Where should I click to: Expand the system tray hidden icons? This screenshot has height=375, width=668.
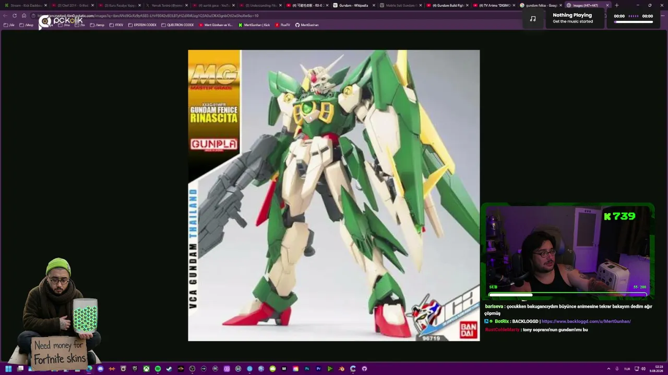coord(609,369)
